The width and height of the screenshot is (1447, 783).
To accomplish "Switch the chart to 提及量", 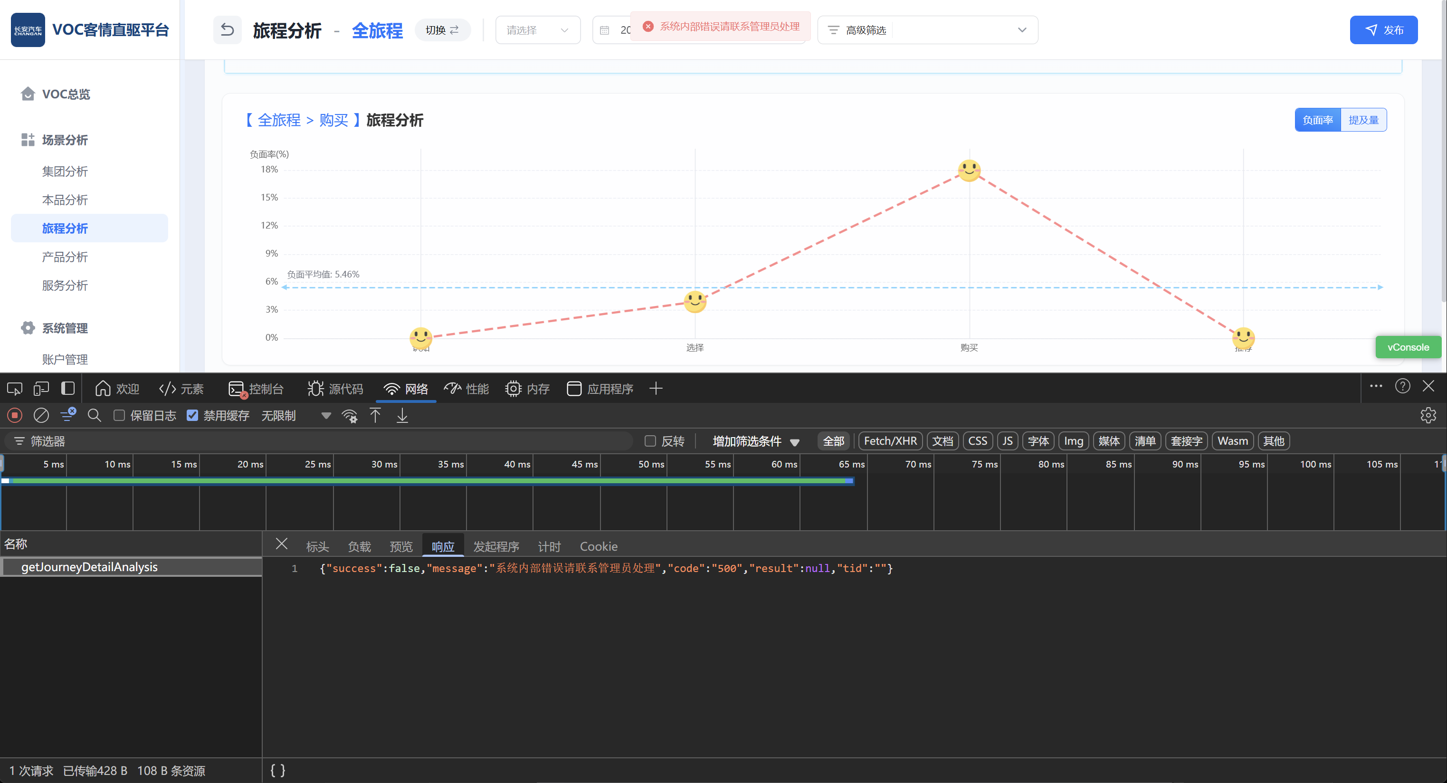I will coord(1363,120).
